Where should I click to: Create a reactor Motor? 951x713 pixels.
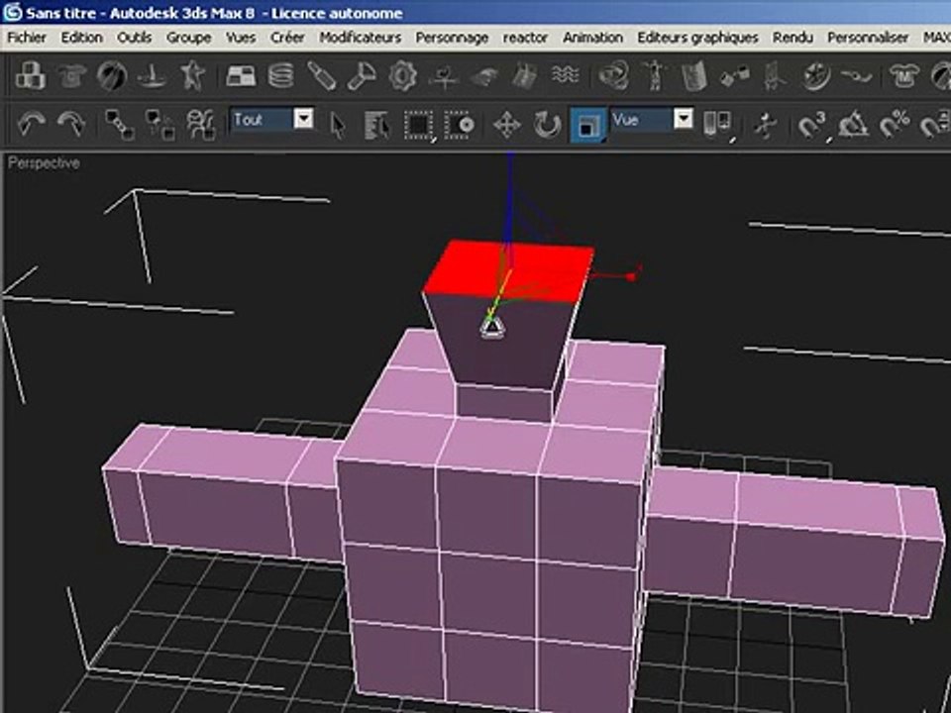pyautogui.click(x=403, y=76)
